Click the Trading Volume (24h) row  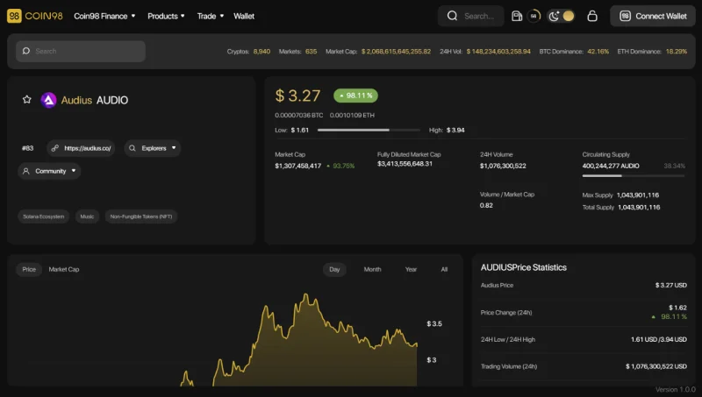tap(584, 366)
